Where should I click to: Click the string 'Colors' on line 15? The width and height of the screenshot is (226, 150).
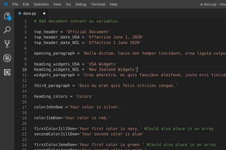[84, 96]
